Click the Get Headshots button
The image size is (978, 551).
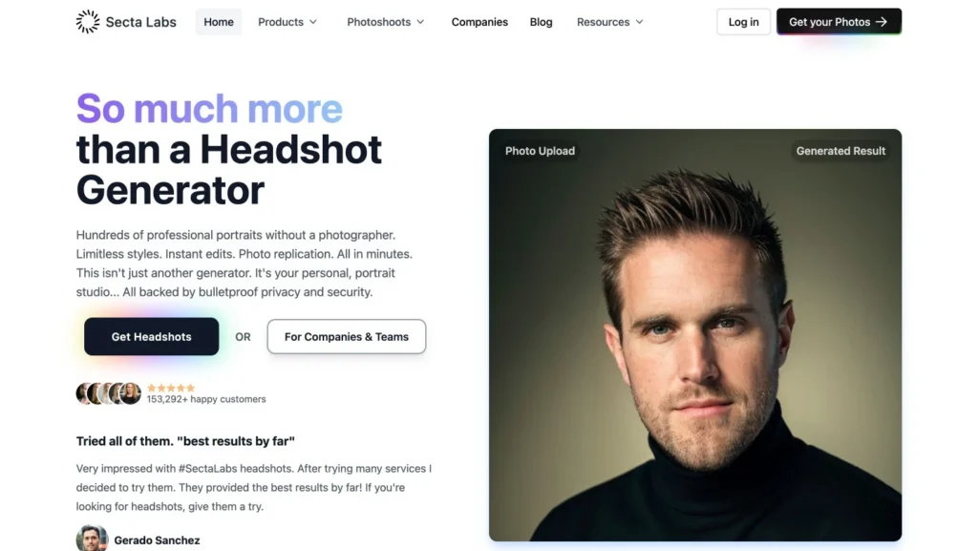click(x=152, y=336)
